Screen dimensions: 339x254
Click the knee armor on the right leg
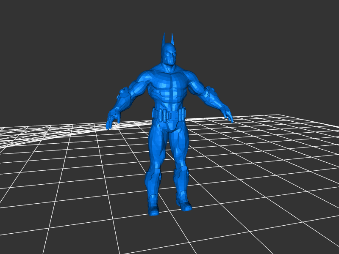point(181,173)
